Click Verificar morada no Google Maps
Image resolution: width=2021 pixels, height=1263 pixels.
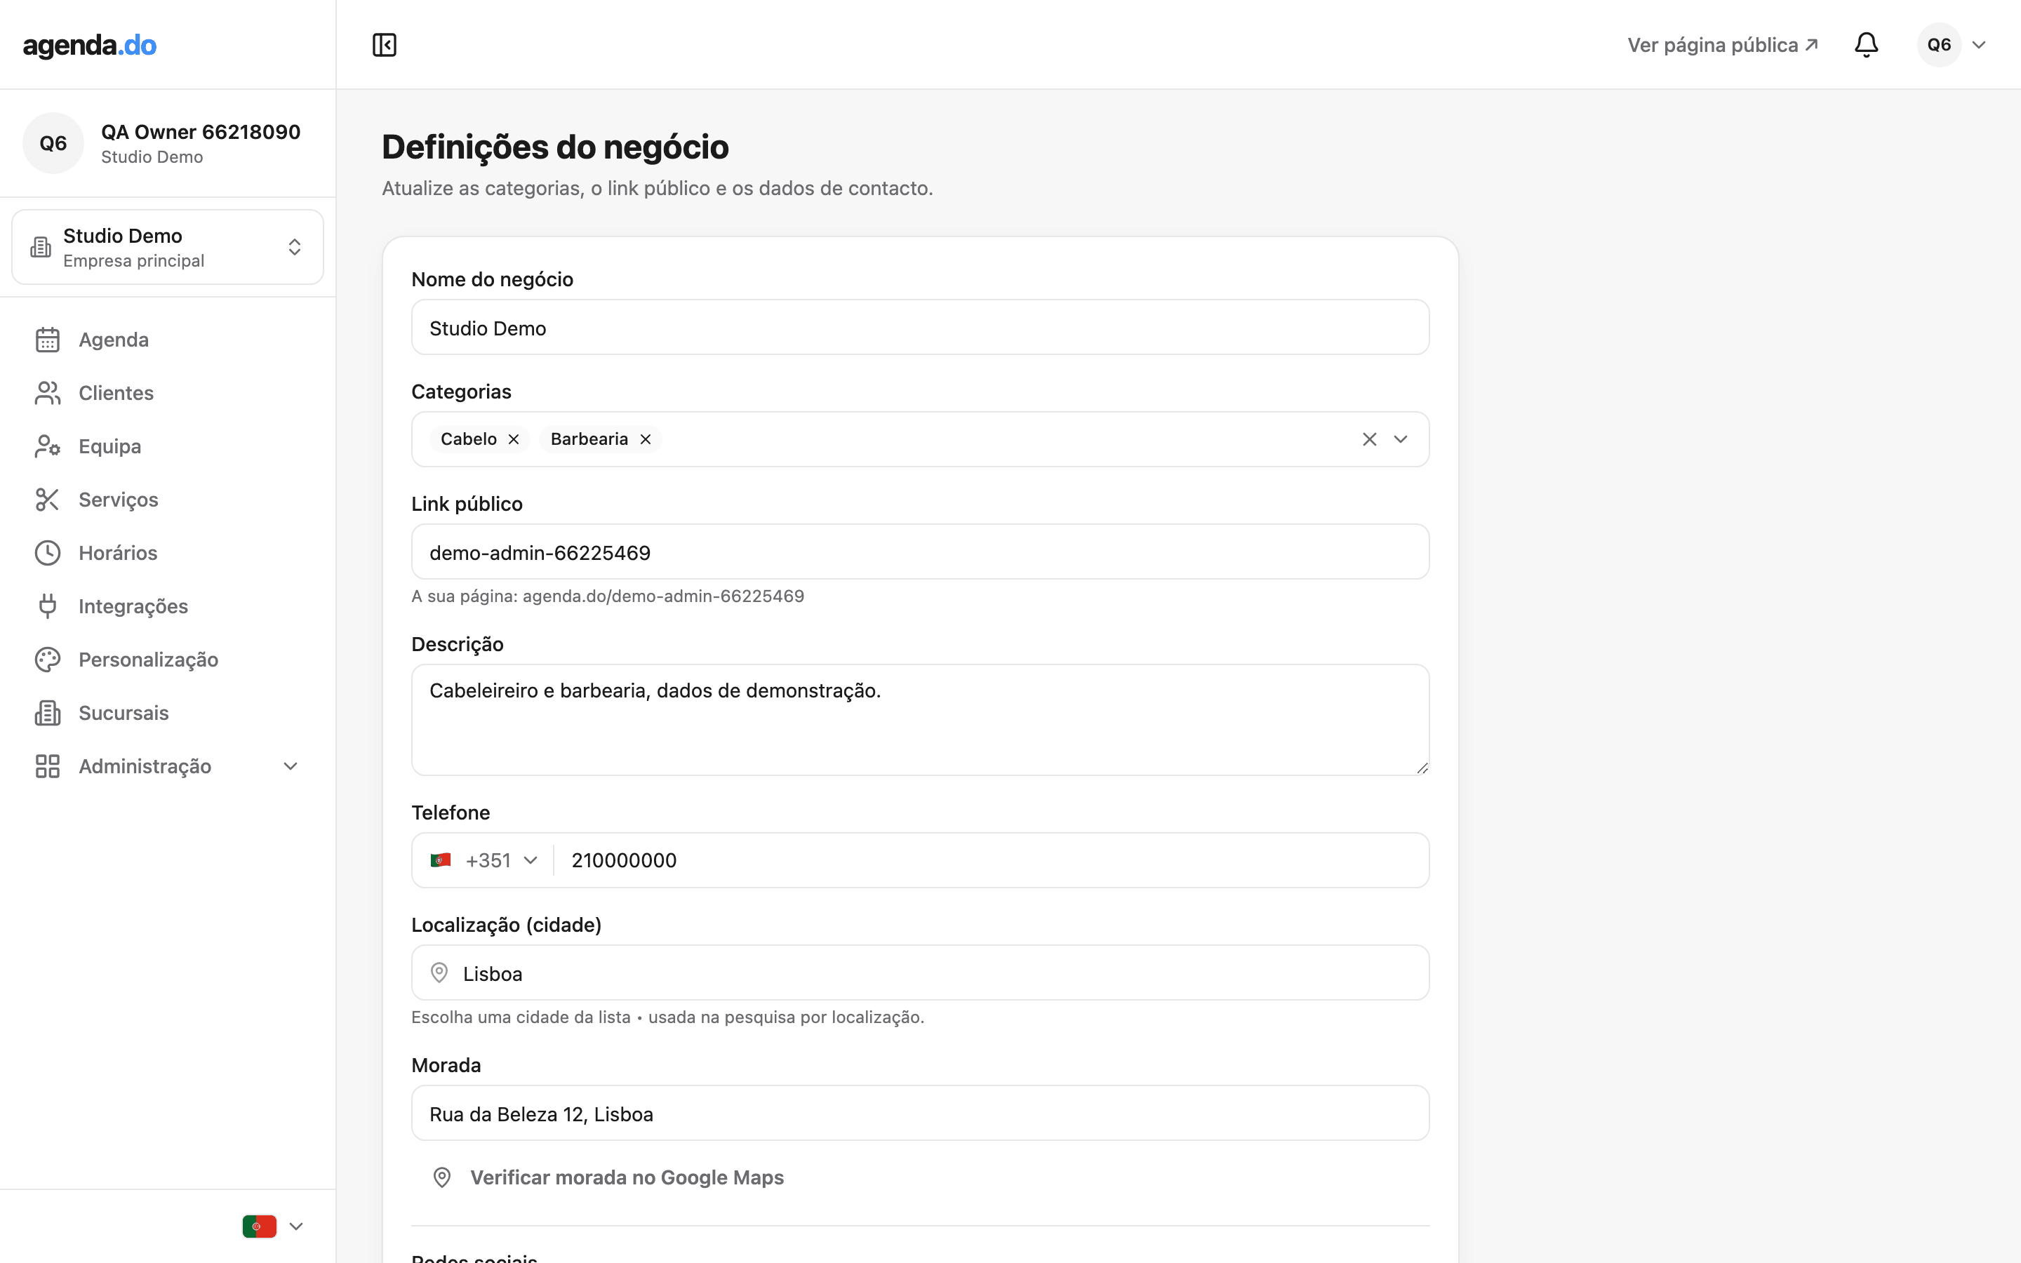(608, 1178)
